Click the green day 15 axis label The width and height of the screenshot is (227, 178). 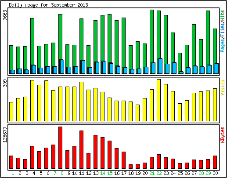tap(110, 173)
